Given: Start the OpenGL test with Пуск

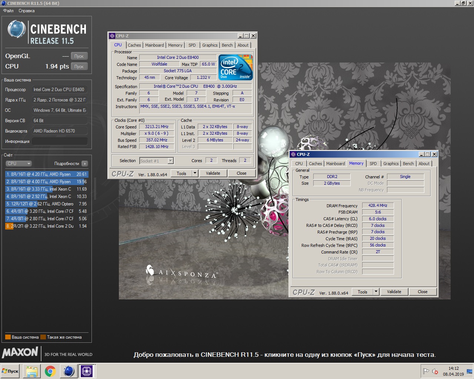Looking at the screenshot, I should coord(79,56).
